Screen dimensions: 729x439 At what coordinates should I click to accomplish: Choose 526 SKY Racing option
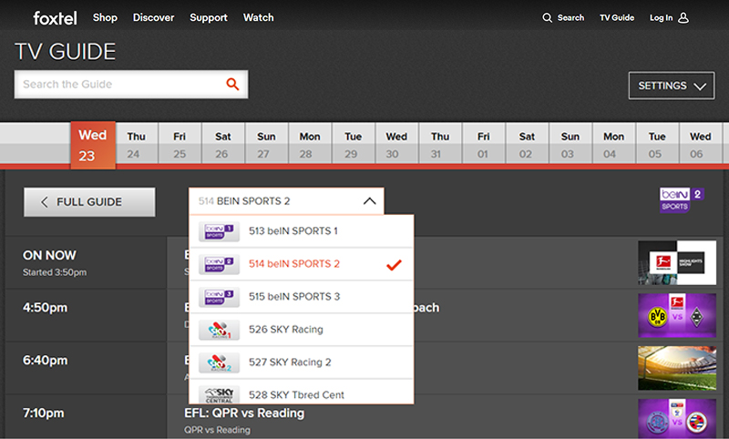(x=302, y=330)
